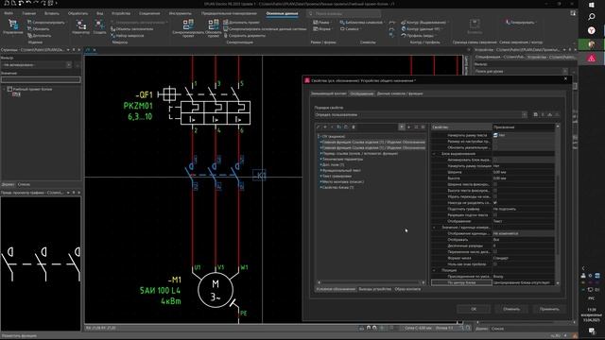Open the Не изменяется value dropdown cell
The image size is (605, 340).
pos(523,233)
